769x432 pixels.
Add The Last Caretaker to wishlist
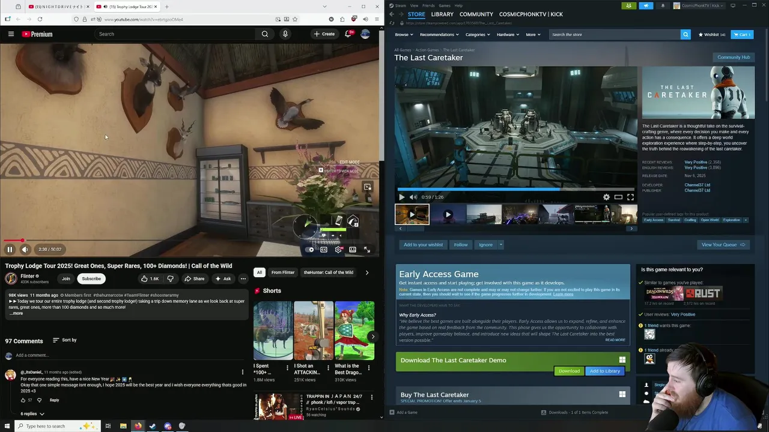[x=423, y=245]
